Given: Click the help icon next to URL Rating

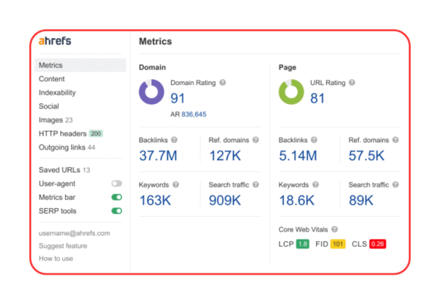Looking at the screenshot, I should pyautogui.click(x=354, y=83).
